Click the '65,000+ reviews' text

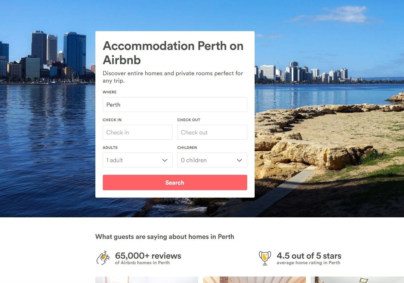(x=148, y=256)
